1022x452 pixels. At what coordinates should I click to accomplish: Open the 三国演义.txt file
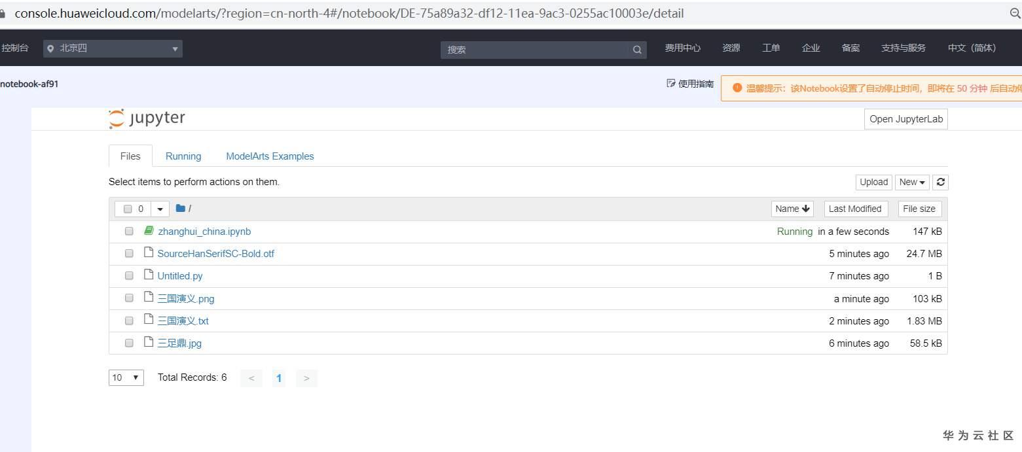tap(183, 321)
